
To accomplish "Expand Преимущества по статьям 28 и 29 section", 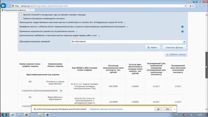I will tap(125, 22).
